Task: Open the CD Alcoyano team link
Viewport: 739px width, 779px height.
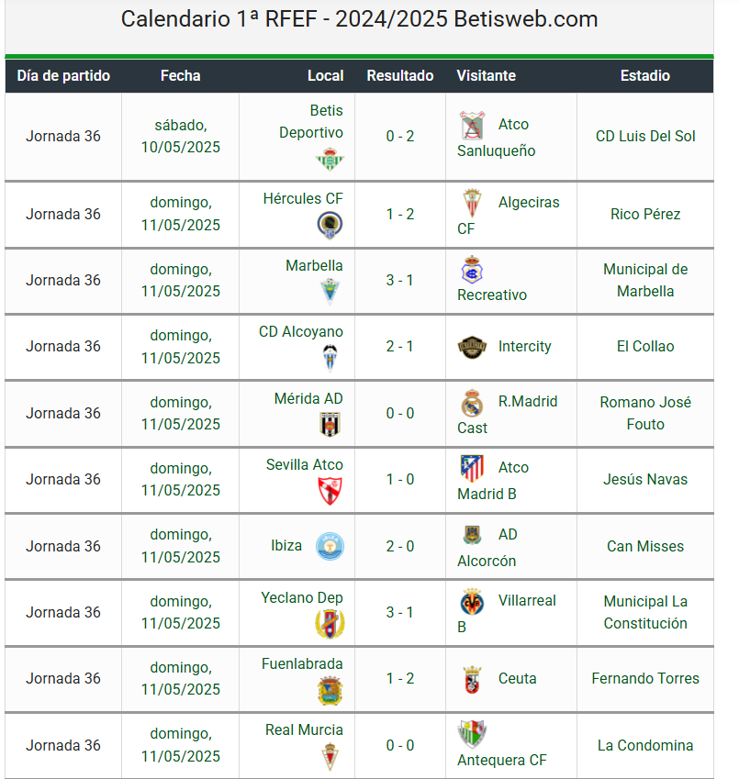Action: (301, 332)
